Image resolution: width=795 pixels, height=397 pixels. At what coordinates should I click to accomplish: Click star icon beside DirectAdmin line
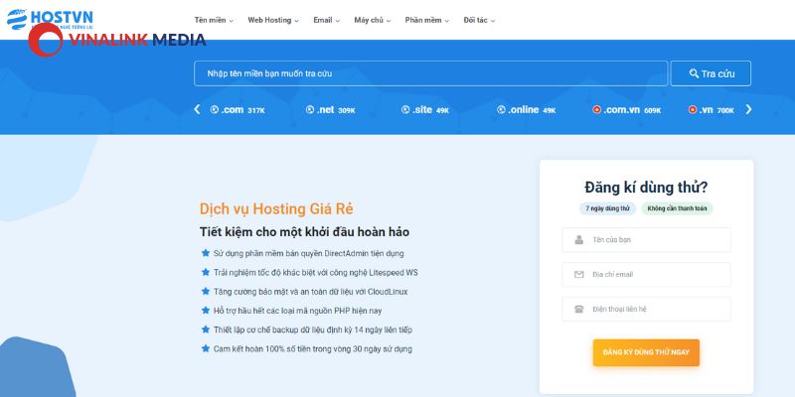pos(206,253)
